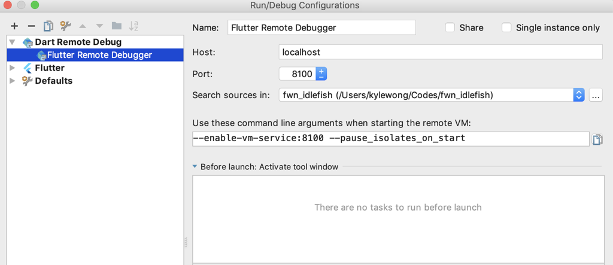
Task: Collapse the Dart Remote Debug node
Action: [x=13, y=42]
